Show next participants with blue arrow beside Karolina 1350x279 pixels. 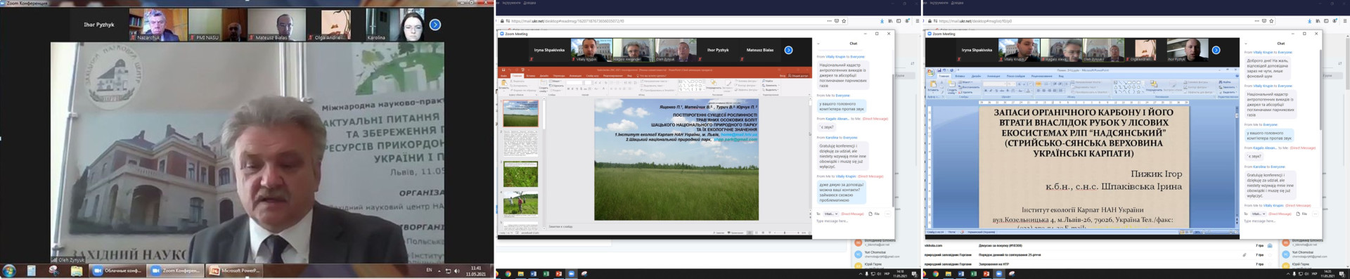tap(435, 25)
